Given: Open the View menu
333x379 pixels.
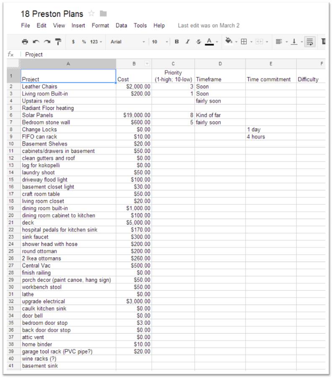Looking at the screenshot, I should (59, 26).
